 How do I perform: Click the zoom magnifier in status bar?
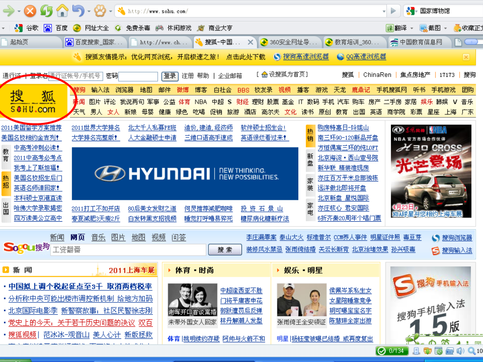472,351
